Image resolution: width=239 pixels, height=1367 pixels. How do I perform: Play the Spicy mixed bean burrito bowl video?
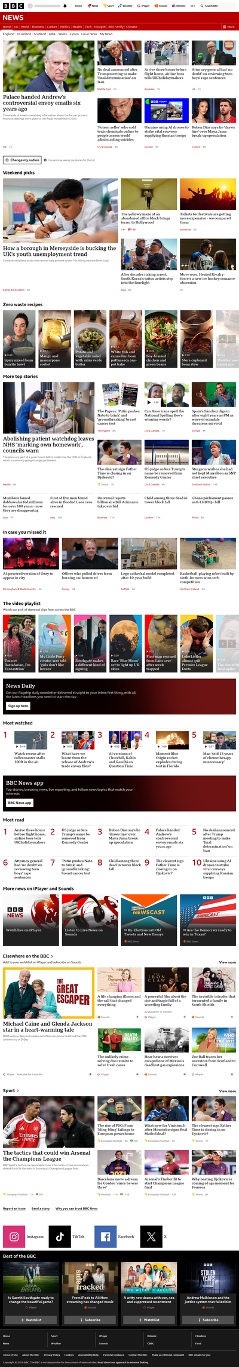19,338
